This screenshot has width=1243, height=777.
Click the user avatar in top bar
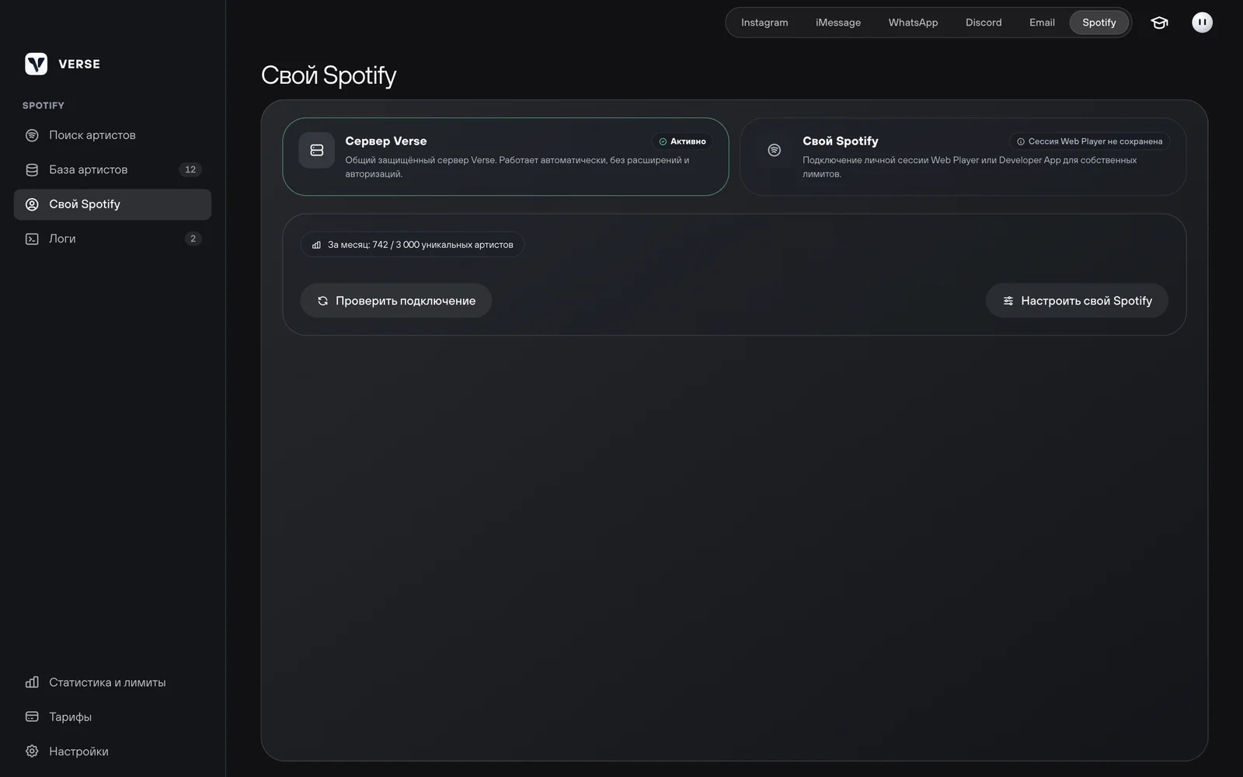click(1202, 23)
